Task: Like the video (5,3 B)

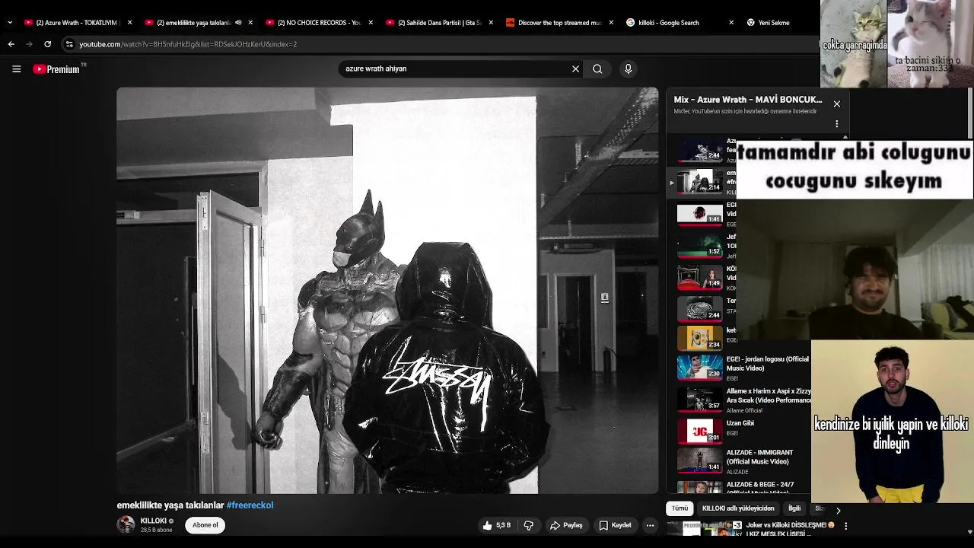Action: tap(496, 525)
